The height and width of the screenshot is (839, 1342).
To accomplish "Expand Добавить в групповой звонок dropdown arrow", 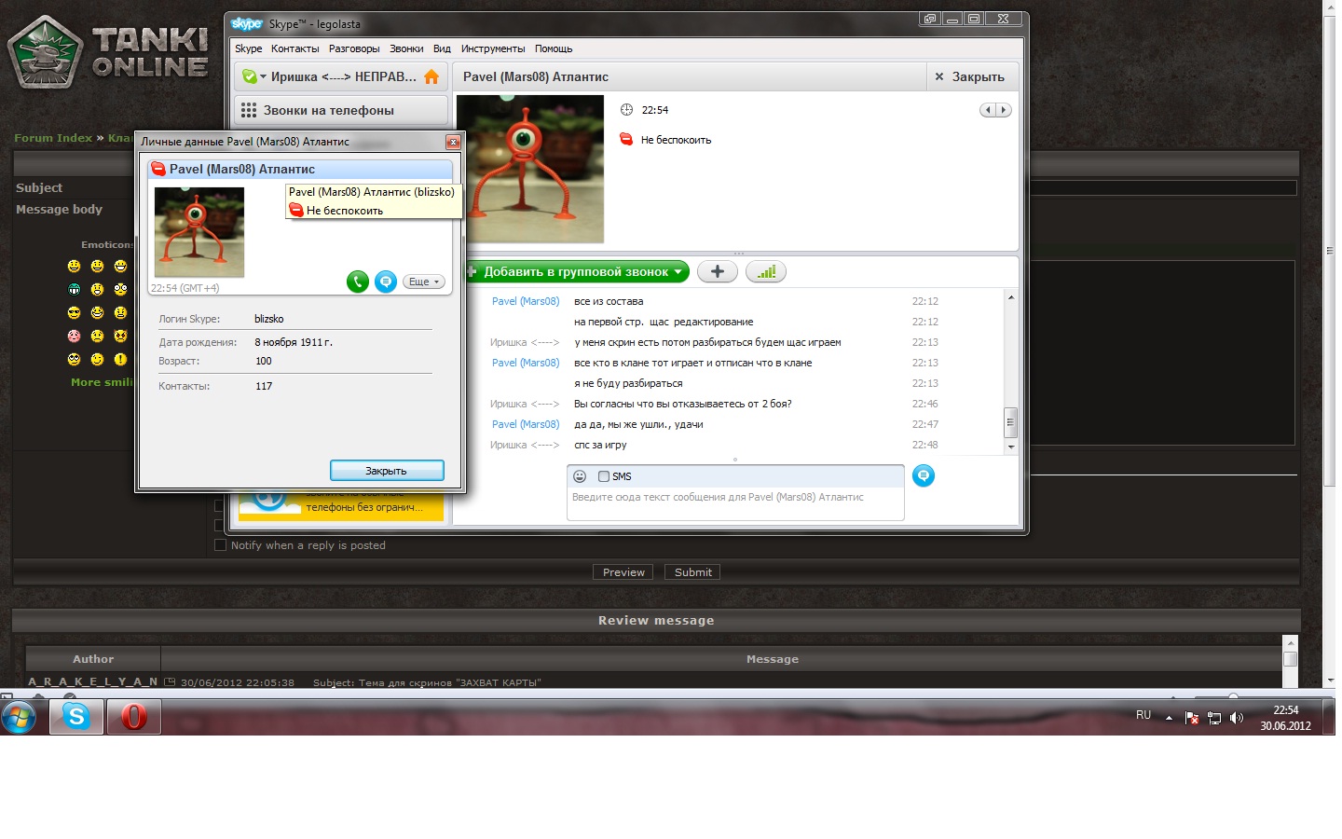I will (678, 272).
